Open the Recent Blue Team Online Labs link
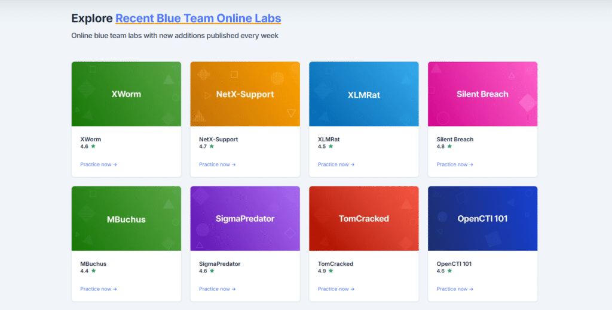This screenshot has width=612, height=310. 198,18
